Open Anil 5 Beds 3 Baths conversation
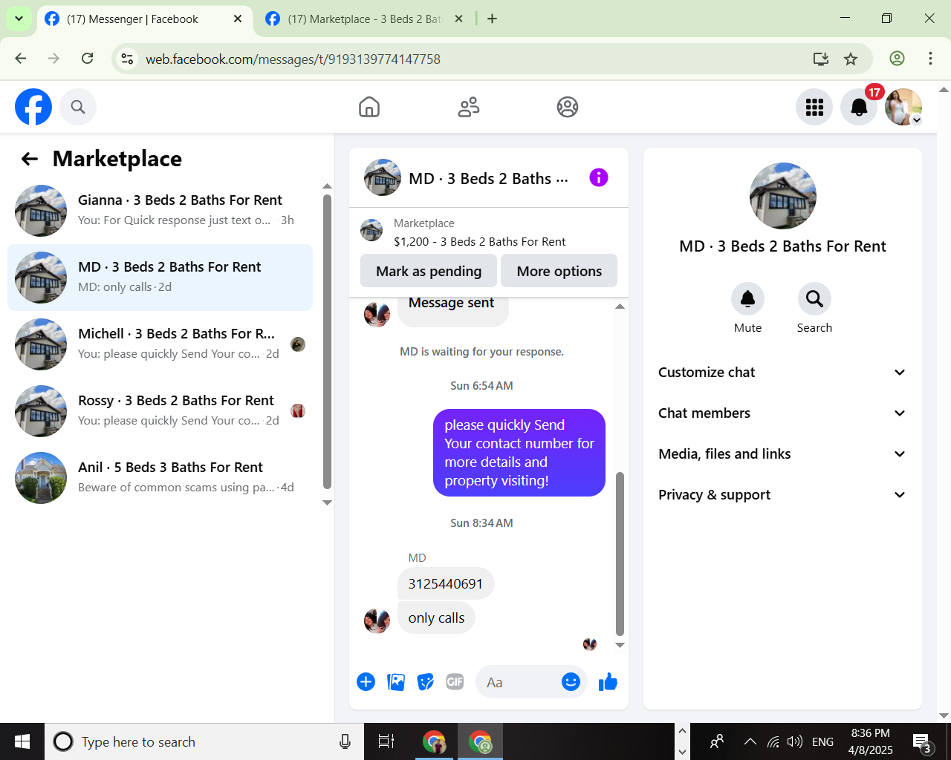The width and height of the screenshot is (951, 760). [160, 477]
